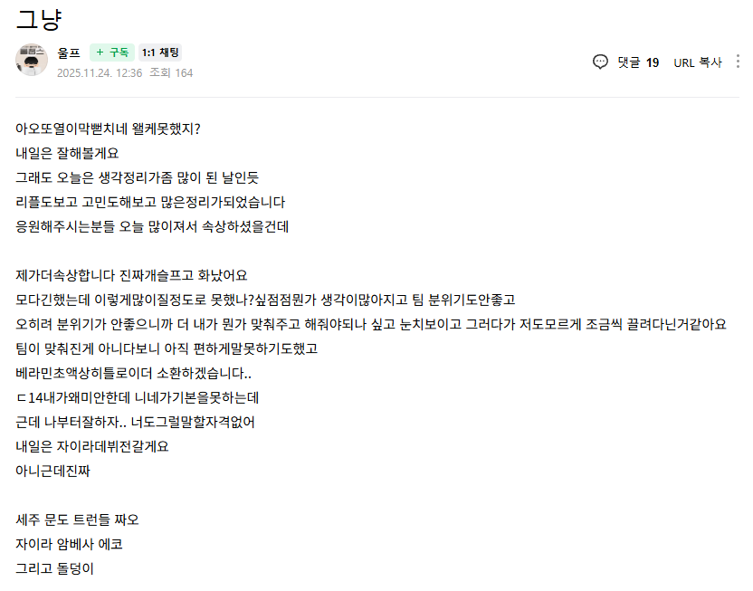Click the line mentioning 베라민초액상히틀로이더

pyautogui.click(x=133, y=373)
